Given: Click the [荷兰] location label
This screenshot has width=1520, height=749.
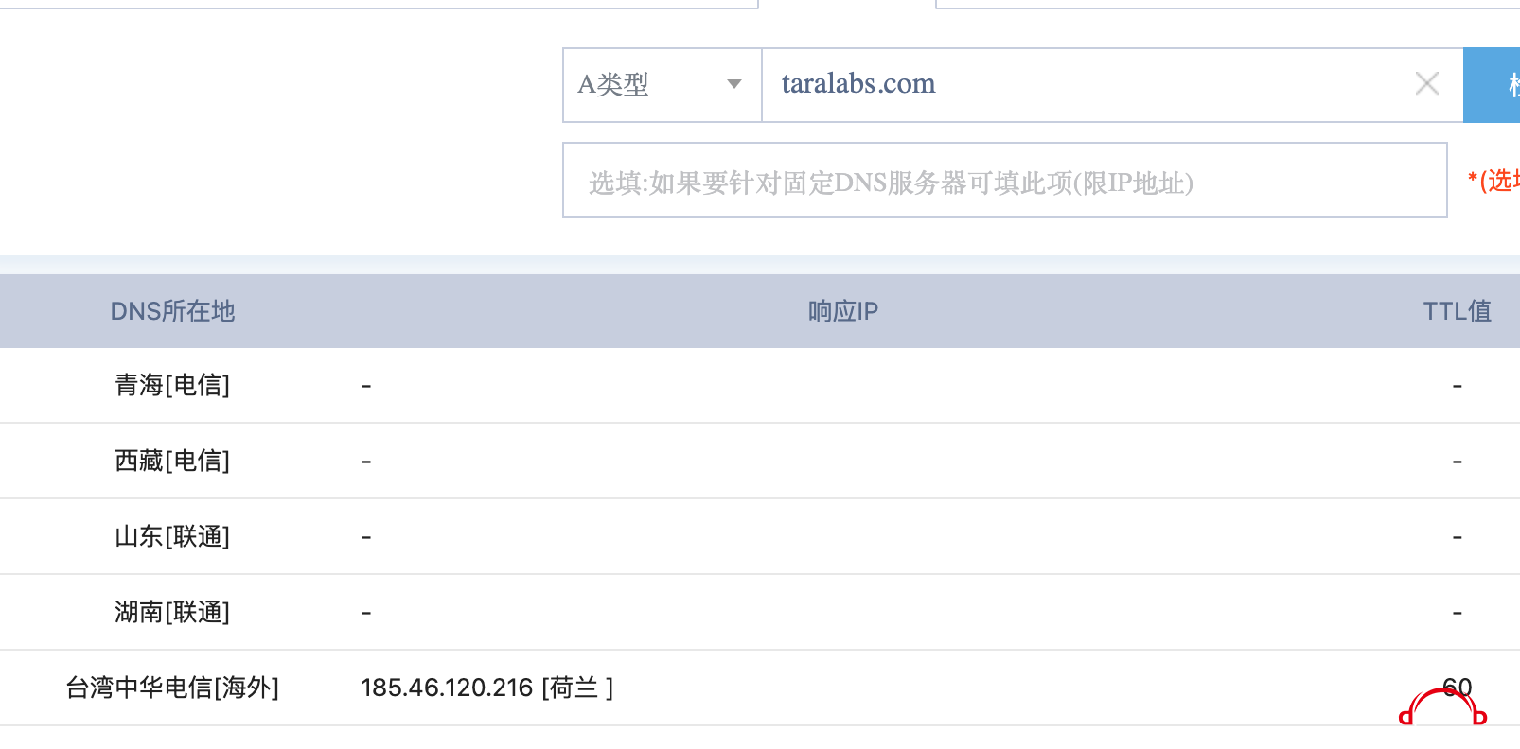Looking at the screenshot, I should pos(577,688).
